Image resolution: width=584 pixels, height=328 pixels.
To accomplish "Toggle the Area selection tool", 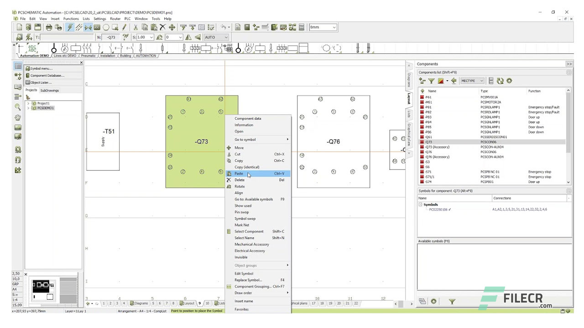I will click(115, 27).
